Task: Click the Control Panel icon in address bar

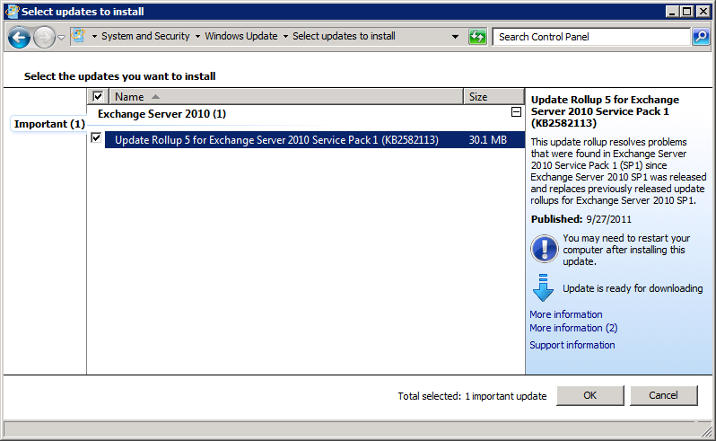Action: pyautogui.click(x=79, y=36)
